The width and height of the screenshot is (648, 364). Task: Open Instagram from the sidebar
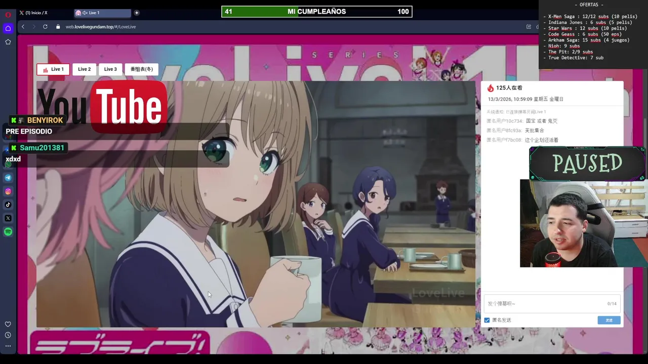click(x=8, y=191)
